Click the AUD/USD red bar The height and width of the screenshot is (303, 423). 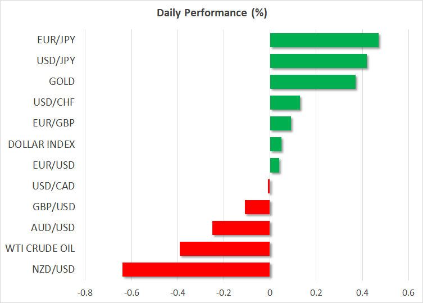(241, 228)
